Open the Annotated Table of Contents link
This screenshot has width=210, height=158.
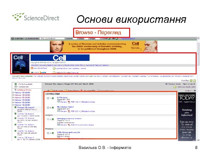pos(97,65)
